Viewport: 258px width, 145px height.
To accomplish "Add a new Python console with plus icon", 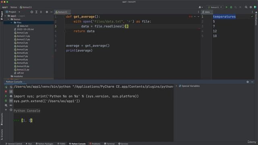I will point(6,110).
